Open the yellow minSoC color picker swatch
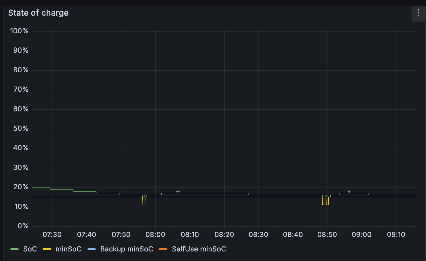 tap(47, 249)
